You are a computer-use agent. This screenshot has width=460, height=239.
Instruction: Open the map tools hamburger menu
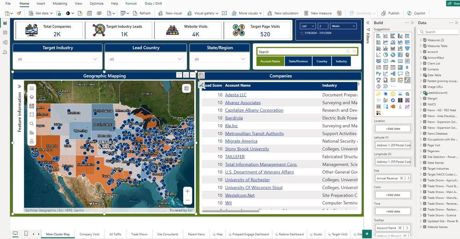coord(32,88)
